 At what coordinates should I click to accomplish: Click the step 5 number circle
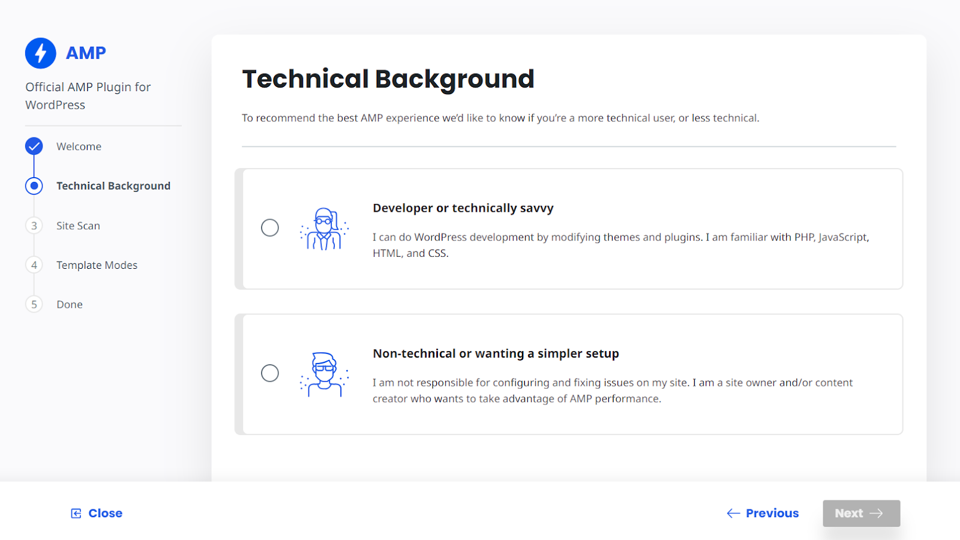(x=34, y=304)
